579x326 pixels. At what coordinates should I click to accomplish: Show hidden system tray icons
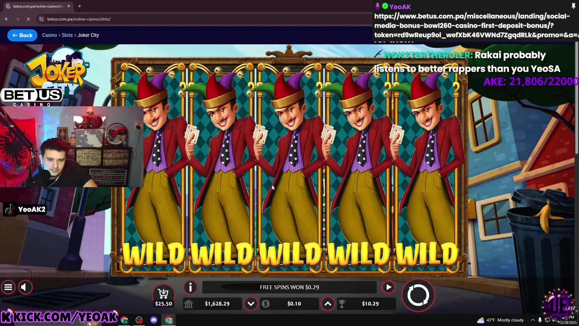532,320
